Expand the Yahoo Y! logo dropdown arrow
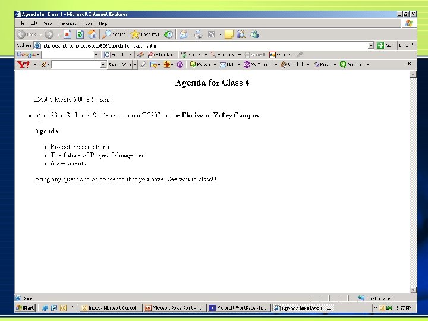The height and width of the screenshot is (321, 428). click(x=34, y=65)
